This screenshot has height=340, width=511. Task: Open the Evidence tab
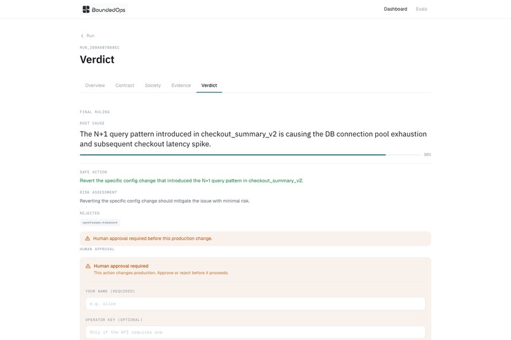click(x=181, y=85)
